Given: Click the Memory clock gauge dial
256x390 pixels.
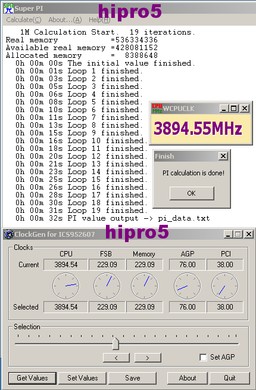Looking at the screenshot, I should click(145, 286).
